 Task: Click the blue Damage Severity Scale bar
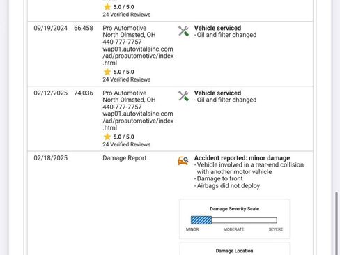pos(201,220)
